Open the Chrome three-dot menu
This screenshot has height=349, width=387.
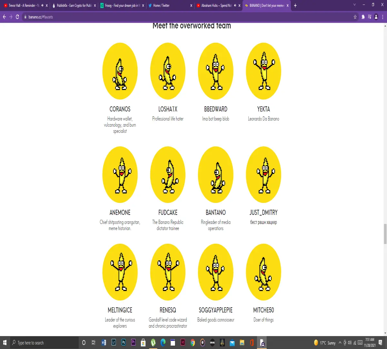click(x=382, y=17)
